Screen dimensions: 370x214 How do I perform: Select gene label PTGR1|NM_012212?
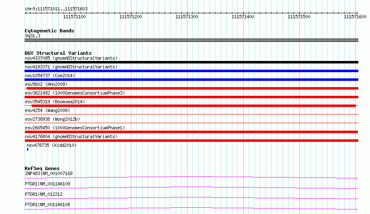(x=44, y=194)
